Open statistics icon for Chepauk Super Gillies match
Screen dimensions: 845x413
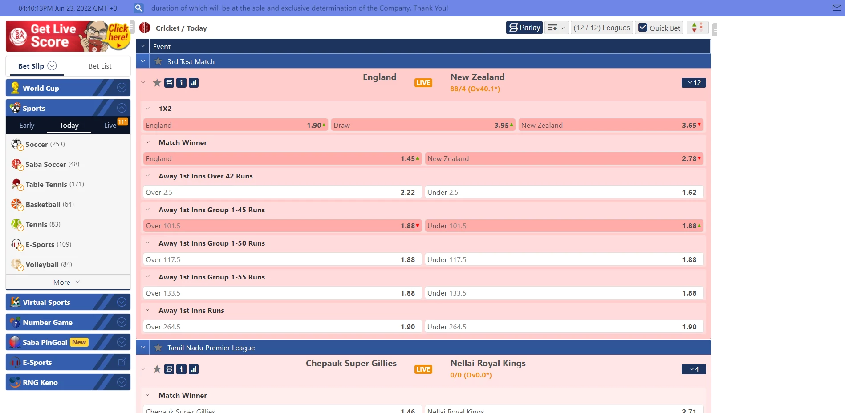(x=194, y=369)
